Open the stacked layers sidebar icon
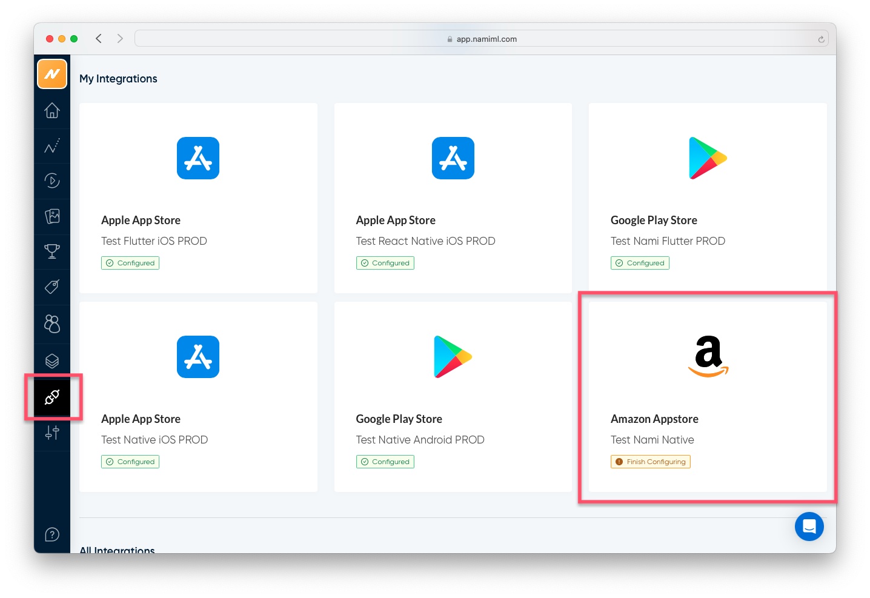Screen dimensions: 870x598 pos(52,361)
